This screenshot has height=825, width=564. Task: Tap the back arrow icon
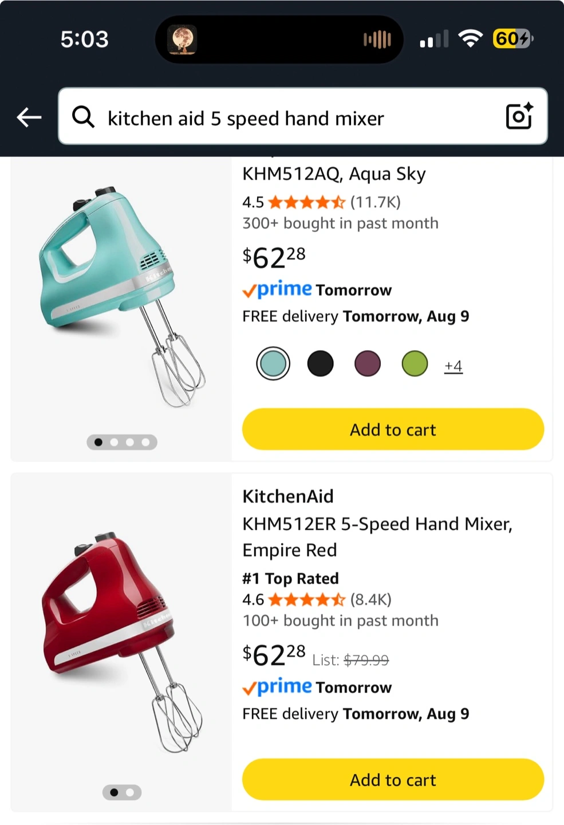[x=29, y=117]
